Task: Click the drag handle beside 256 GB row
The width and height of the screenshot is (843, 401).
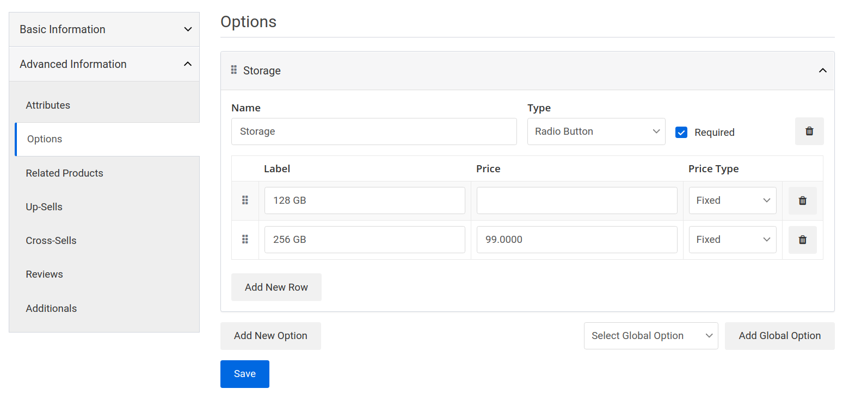Action: 244,239
